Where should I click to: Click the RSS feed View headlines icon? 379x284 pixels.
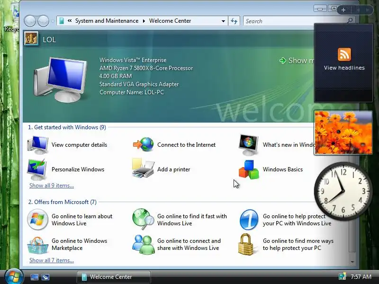point(344,54)
